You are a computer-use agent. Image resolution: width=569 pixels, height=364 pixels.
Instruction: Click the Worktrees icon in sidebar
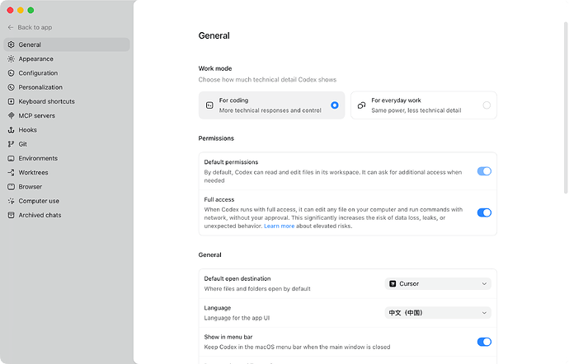tap(12, 173)
